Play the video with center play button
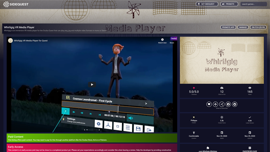 coord(92,84)
